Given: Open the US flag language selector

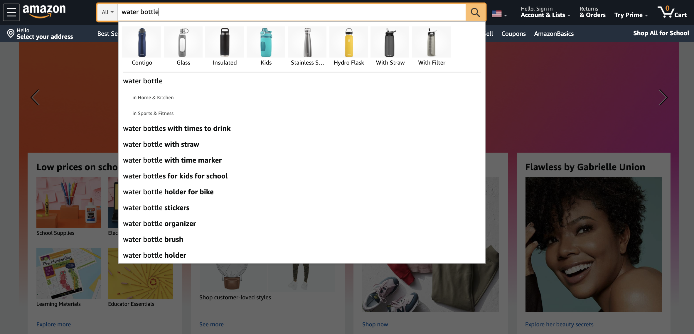Looking at the screenshot, I should 499,14.
